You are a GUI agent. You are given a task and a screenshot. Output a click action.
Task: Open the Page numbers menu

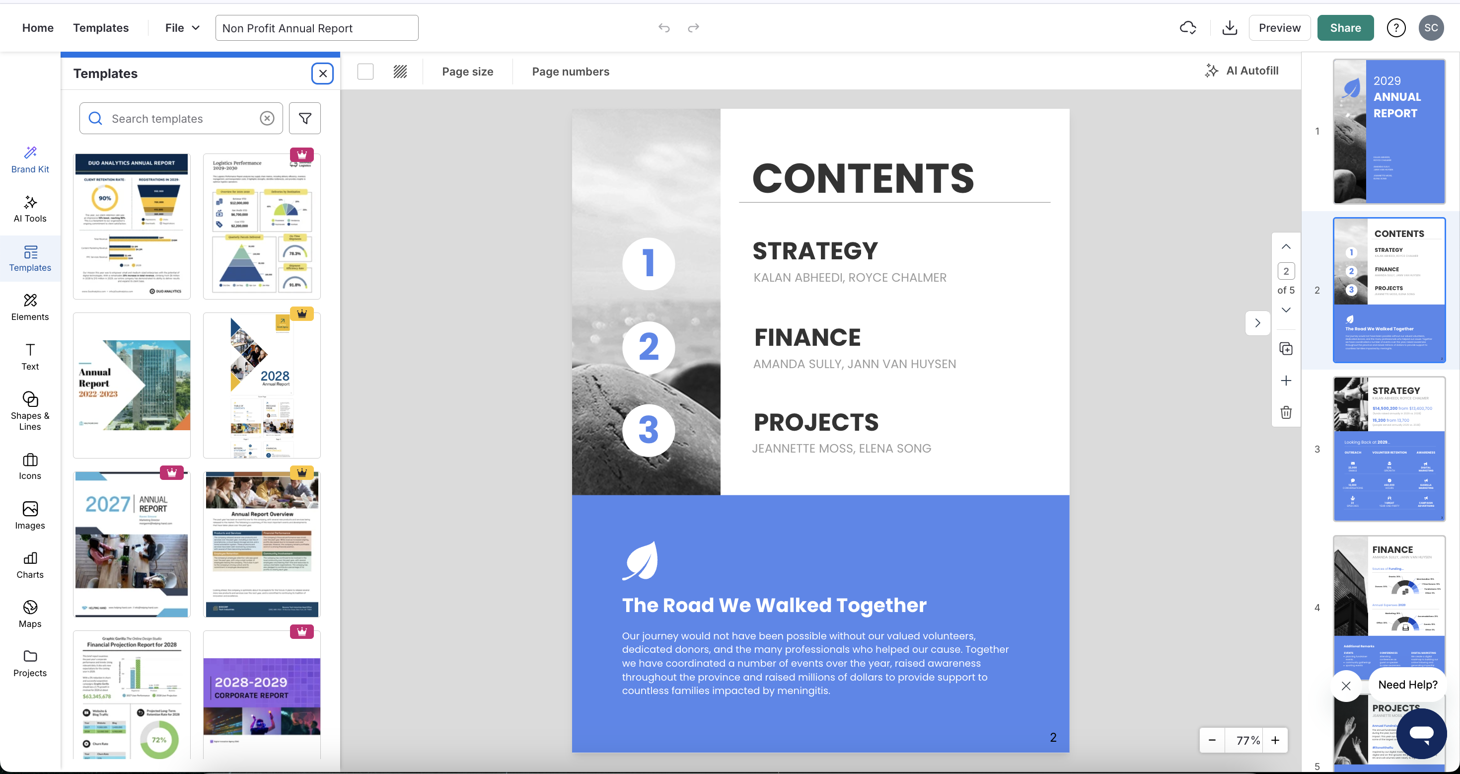coord(570,72)
